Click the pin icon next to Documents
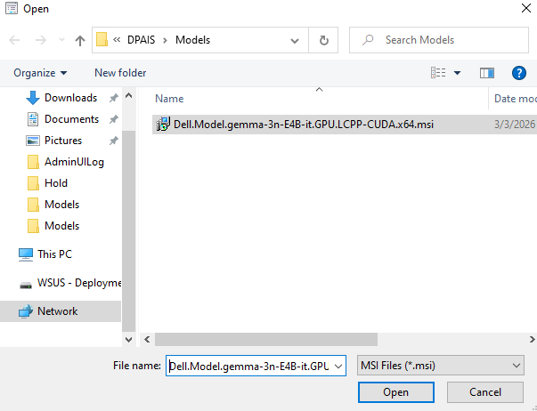Image resolution: width=537 pixels, height=411 pixels. coord(113,119)
